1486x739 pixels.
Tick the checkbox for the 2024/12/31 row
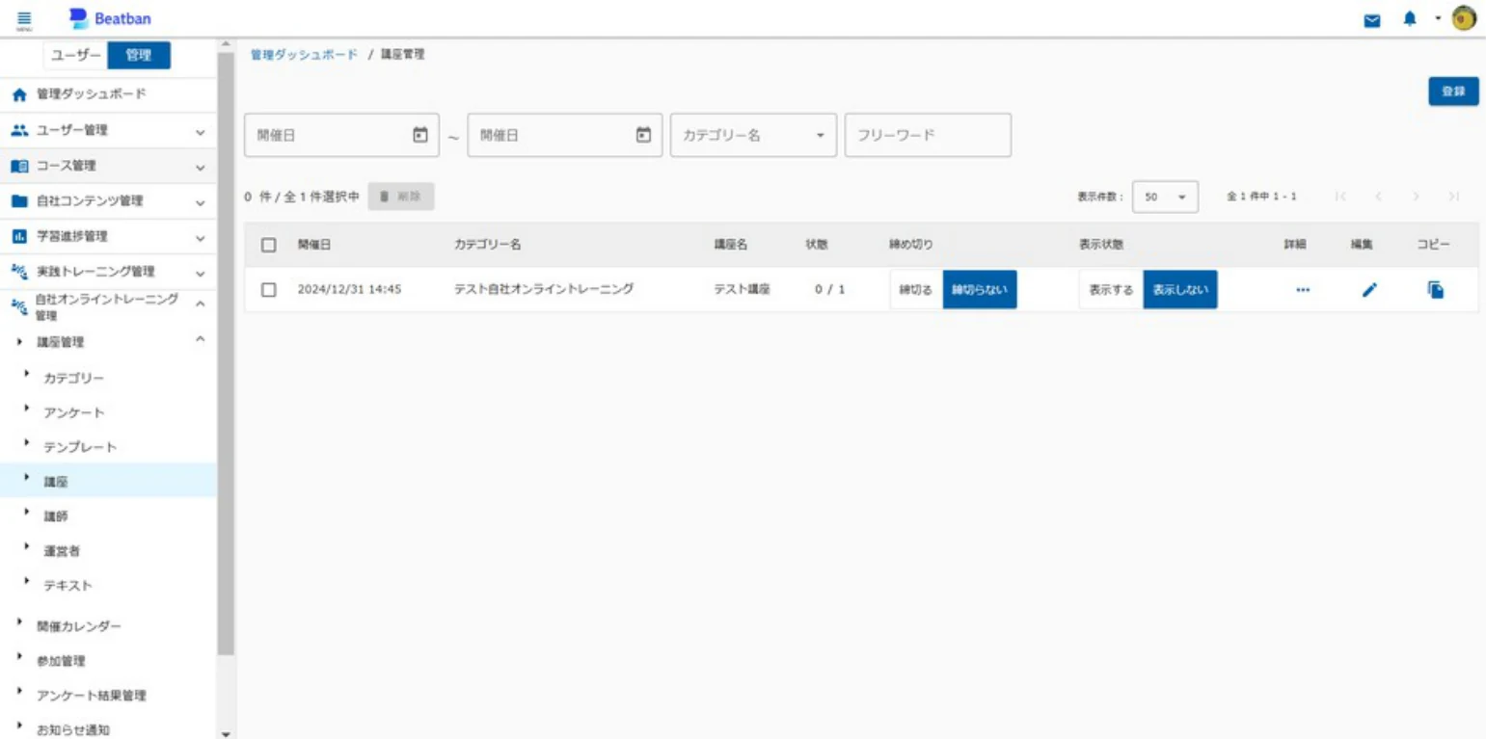tap(270, 290)
